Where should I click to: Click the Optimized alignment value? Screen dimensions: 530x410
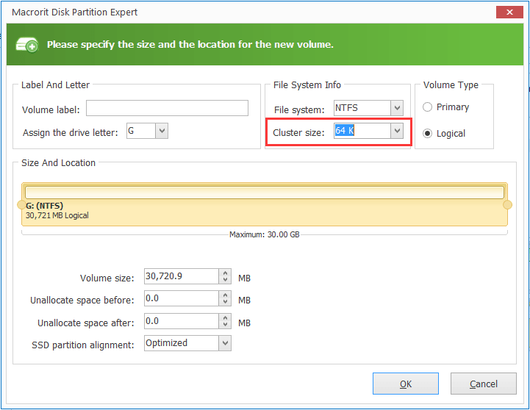(166, 343)
